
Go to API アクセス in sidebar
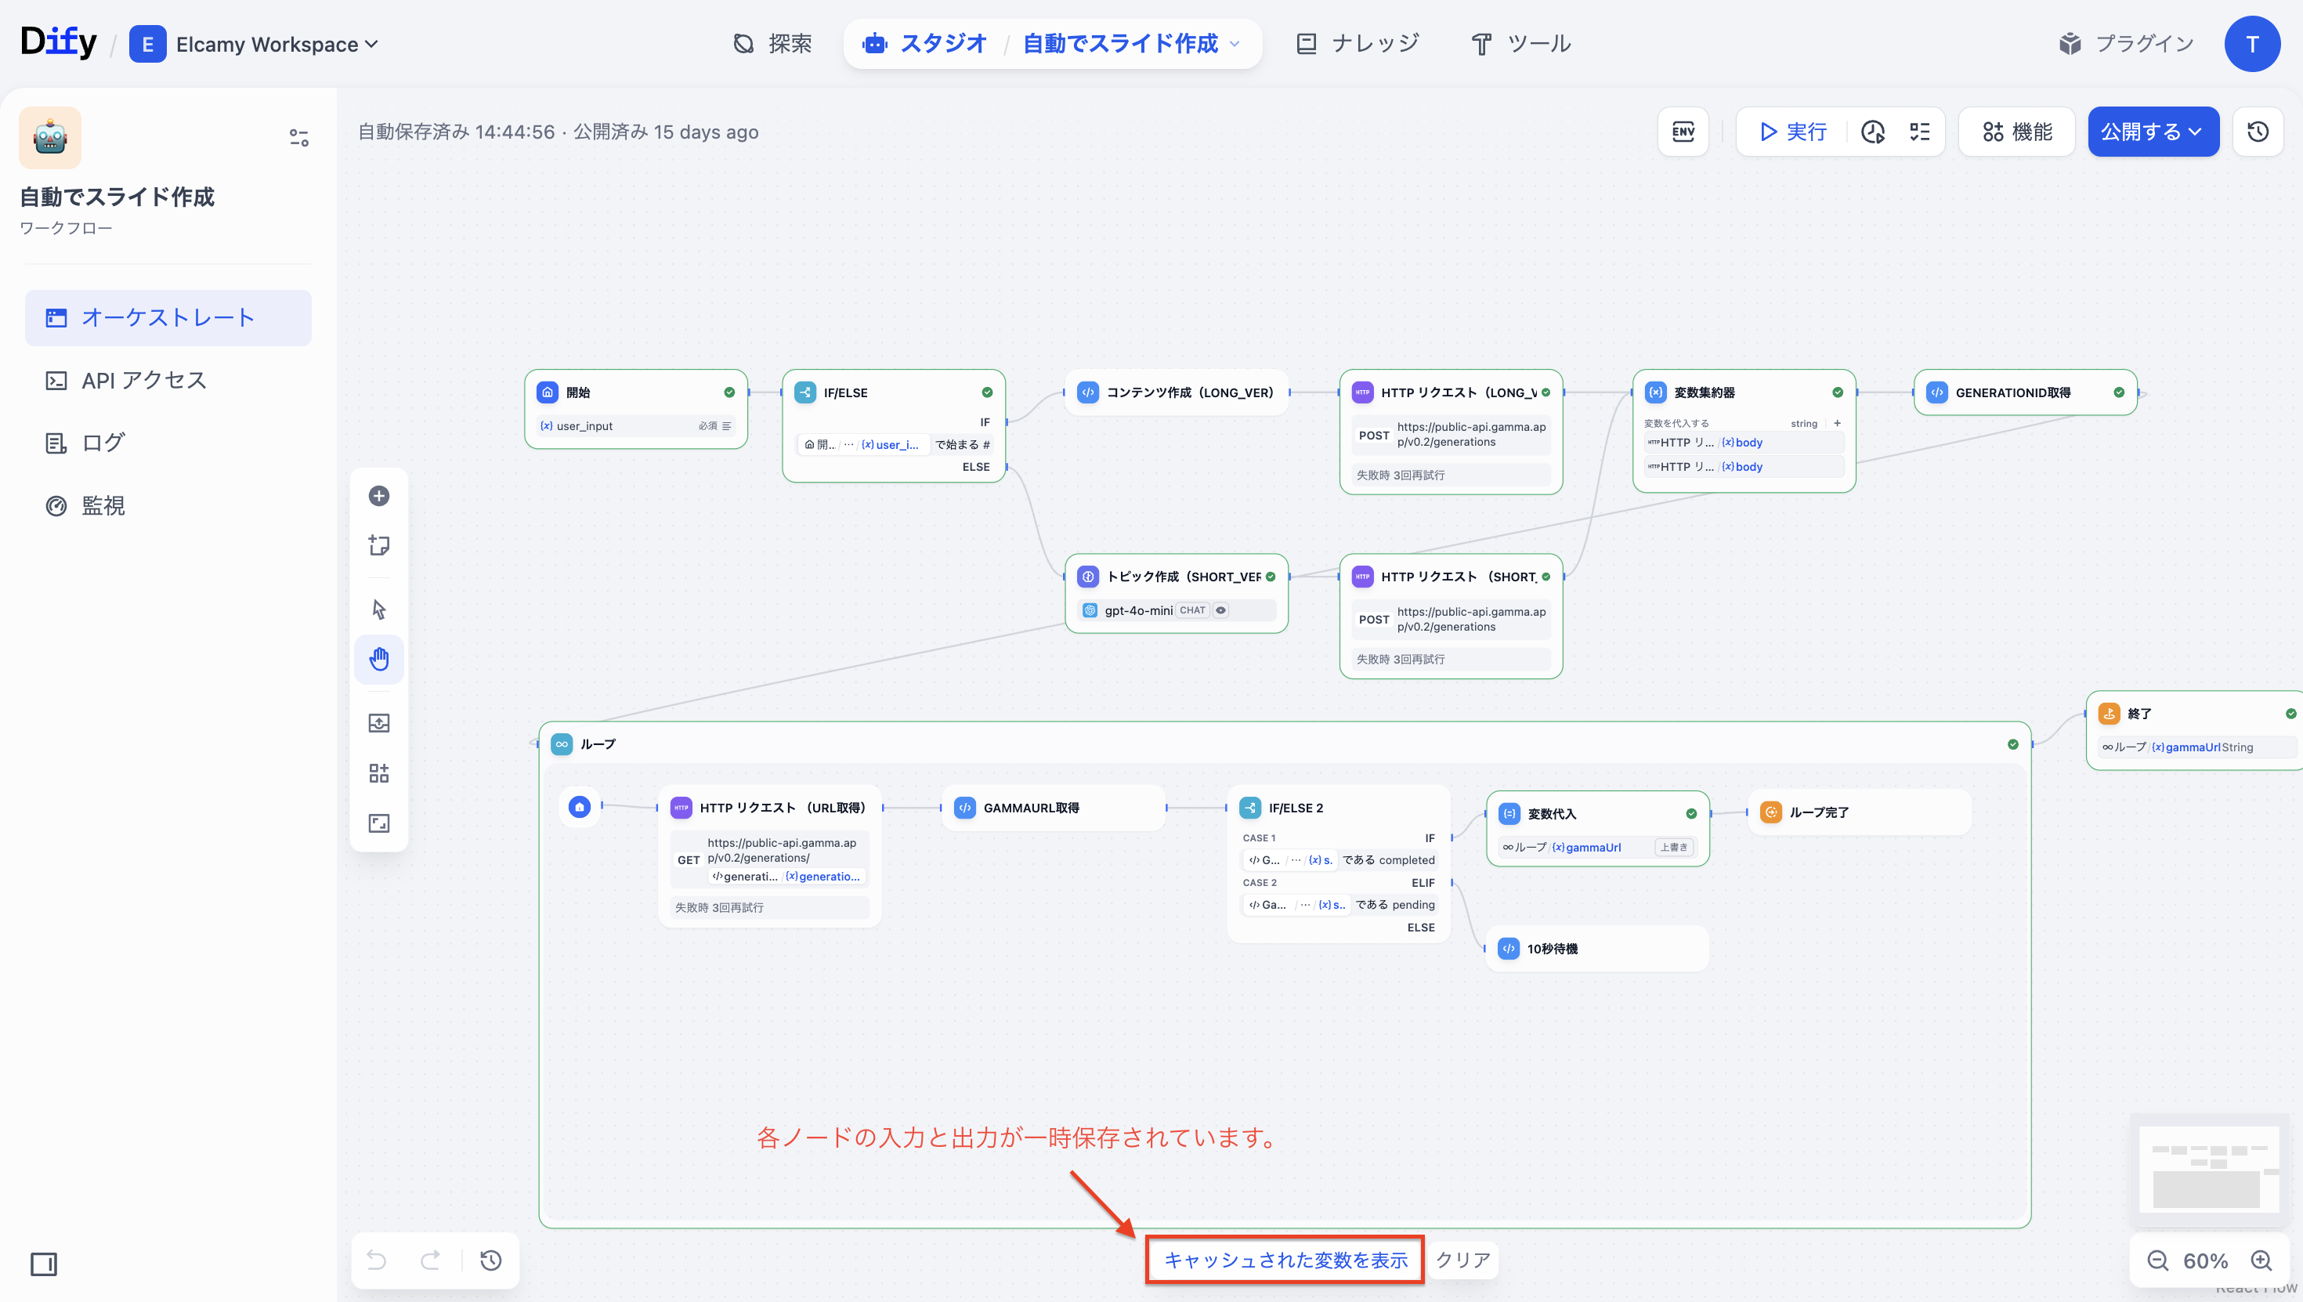click(144, 380)
